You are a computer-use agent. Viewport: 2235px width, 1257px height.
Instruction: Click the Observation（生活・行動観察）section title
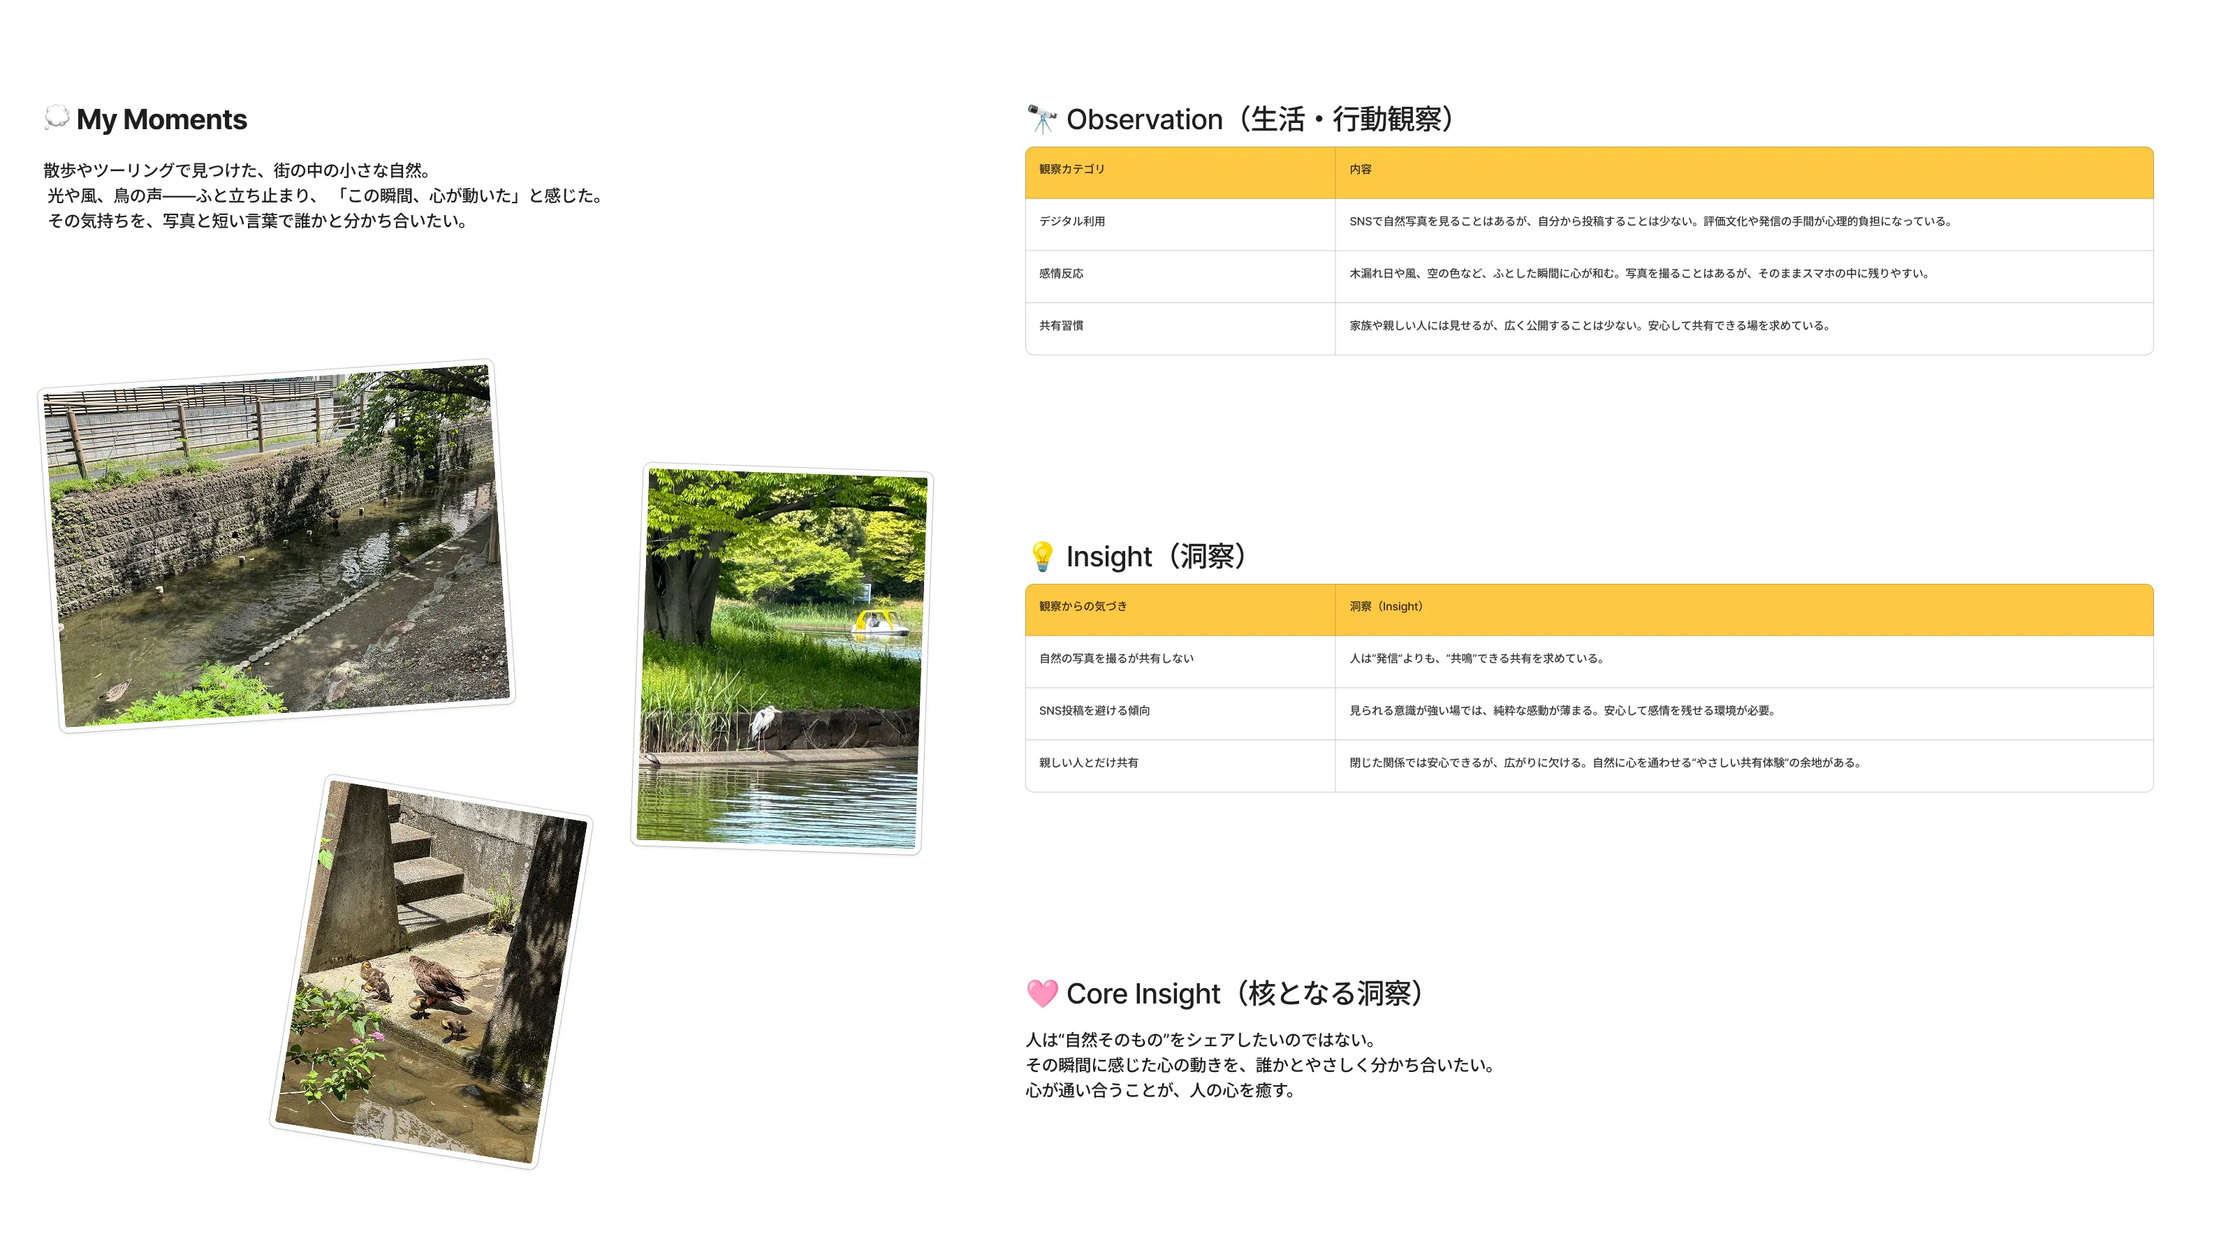click(1258, 119)
